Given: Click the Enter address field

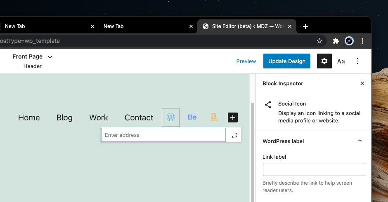Looking at the screenshot, I should click(x=163, y=135).
